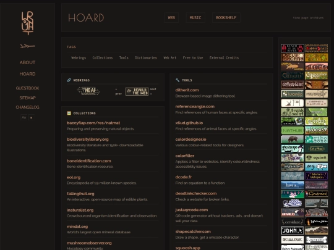The image size is (334, 250).
Task: Switch to the MUSIC tab
Action: (x=195, y=18)
